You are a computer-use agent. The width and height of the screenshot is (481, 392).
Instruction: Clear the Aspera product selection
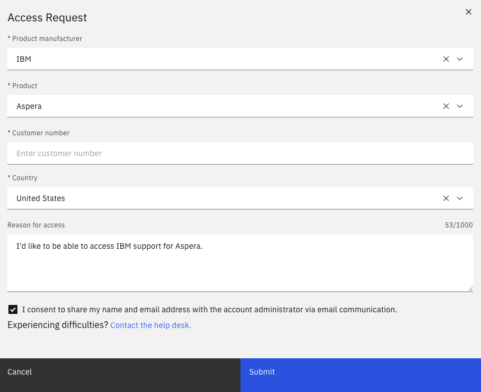coord(446,106)
